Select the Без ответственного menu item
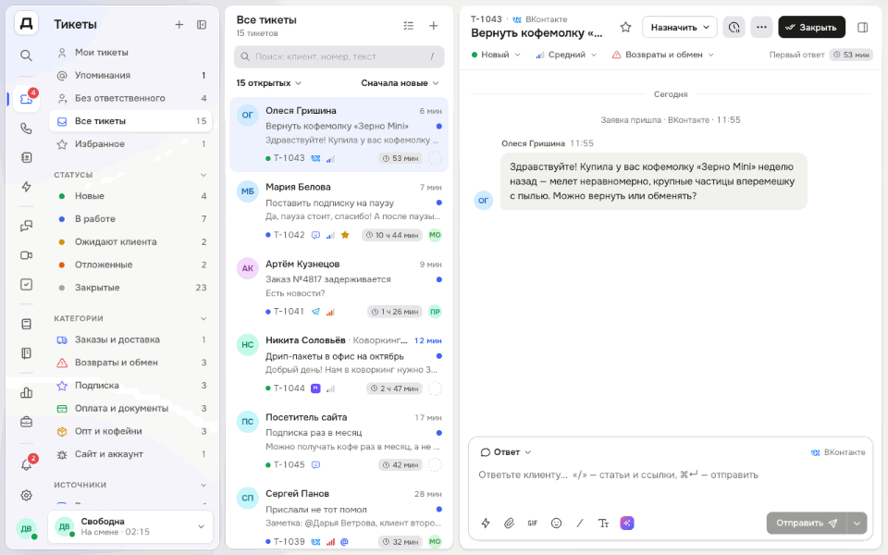 (130, 98)
